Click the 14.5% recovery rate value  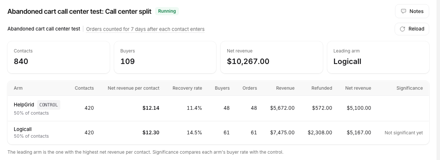(195, 132)
